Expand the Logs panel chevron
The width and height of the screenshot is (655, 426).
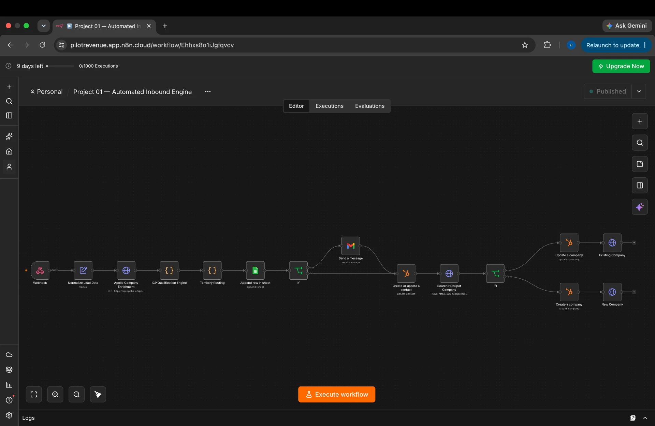tap(645, 418)
